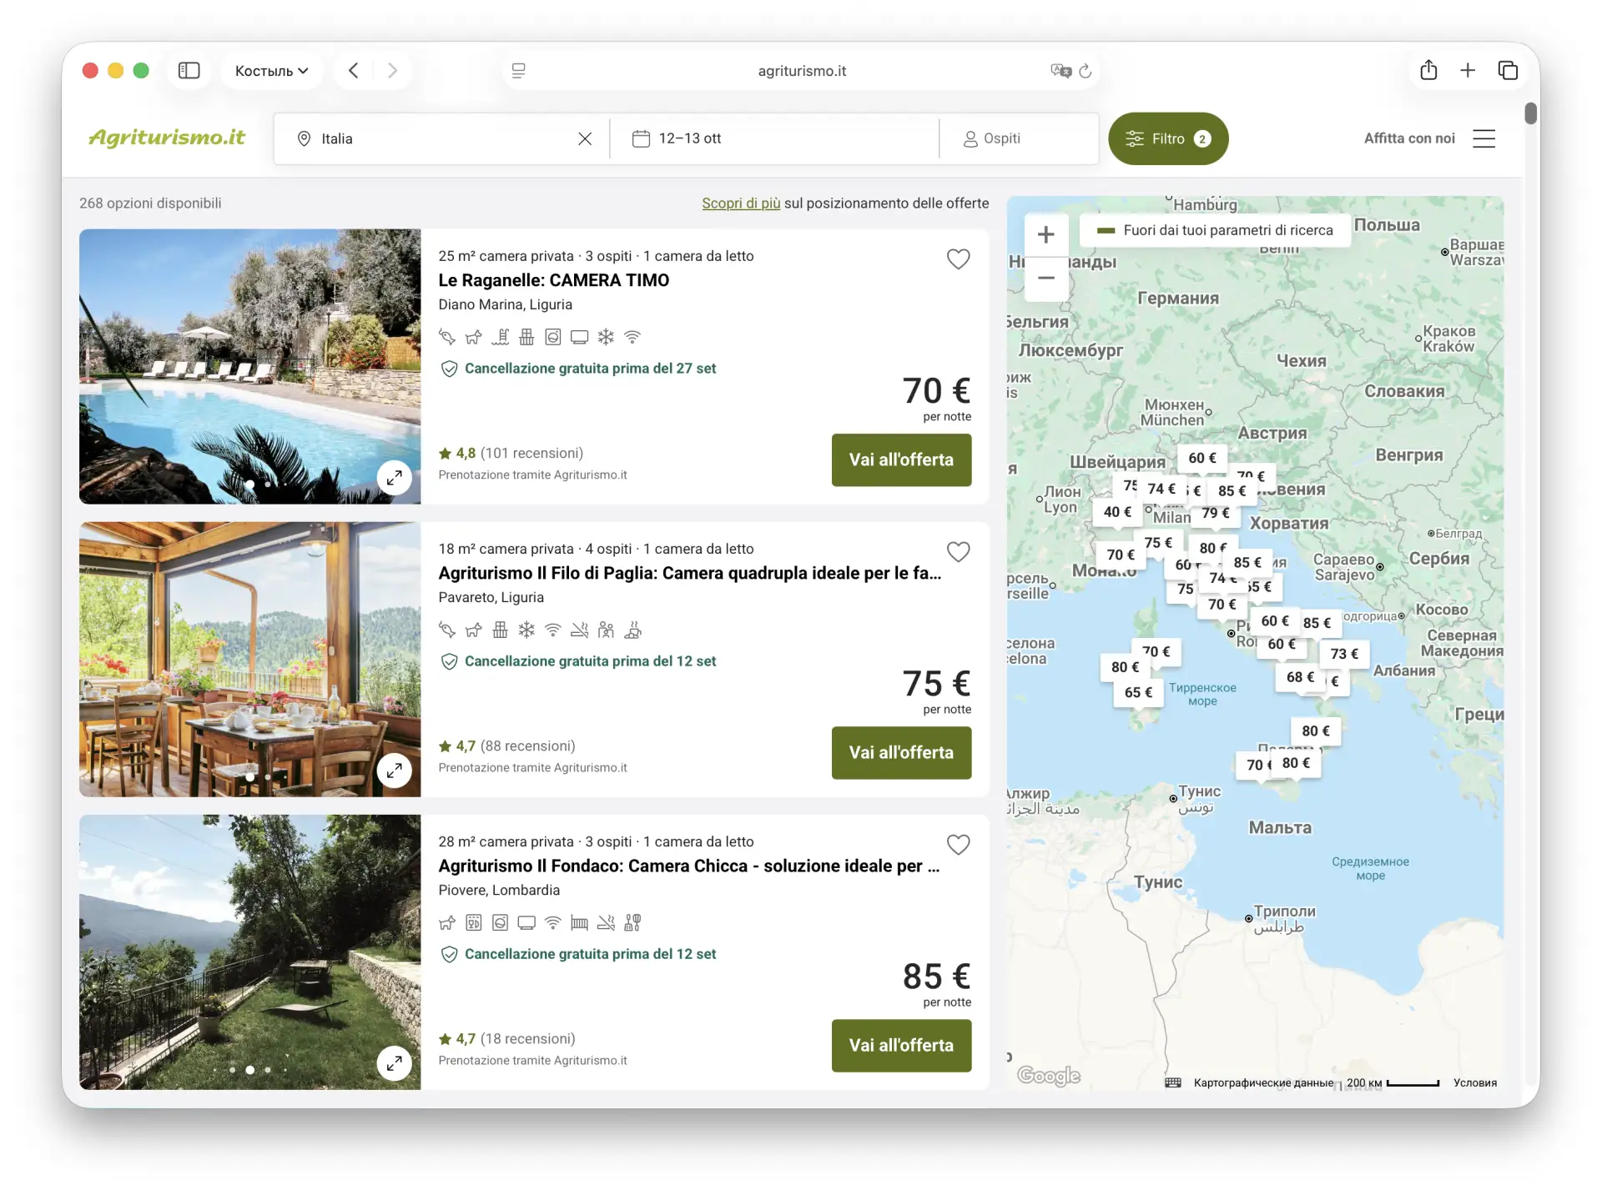This screenshot has height=1190, width=1602.
Task: Click the bed amenity icon for Il Fondaco
Action: click(x=579, y=922)
